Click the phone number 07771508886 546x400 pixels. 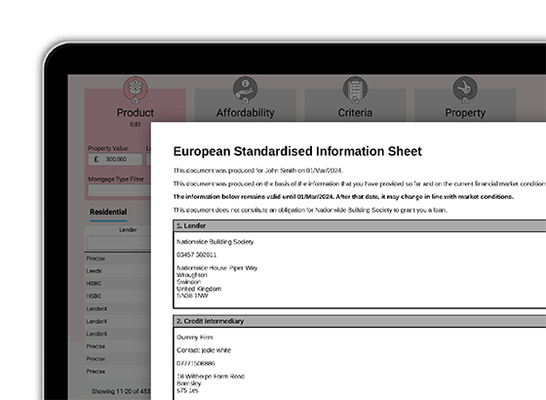(x=196, y=363)
